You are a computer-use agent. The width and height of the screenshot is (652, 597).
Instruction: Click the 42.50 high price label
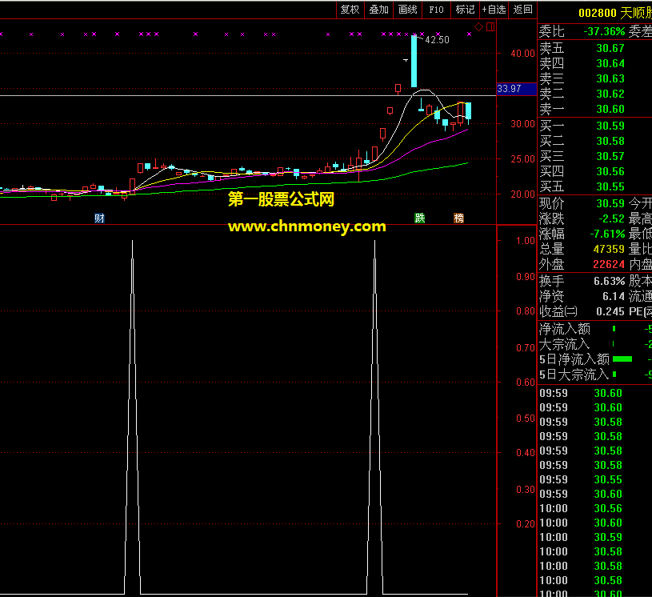point(437,40)
